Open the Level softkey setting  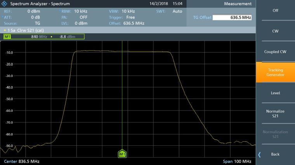click(275, 93)
